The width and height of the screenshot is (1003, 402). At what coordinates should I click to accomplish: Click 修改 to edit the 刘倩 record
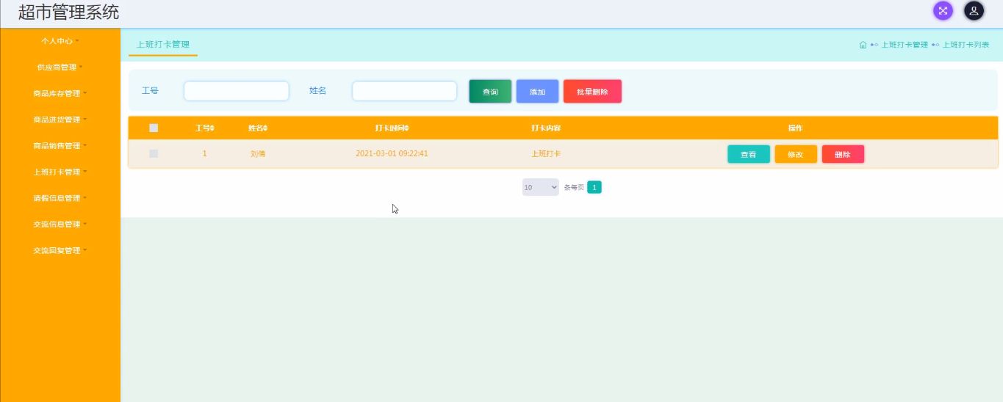(x=796, y=154)
